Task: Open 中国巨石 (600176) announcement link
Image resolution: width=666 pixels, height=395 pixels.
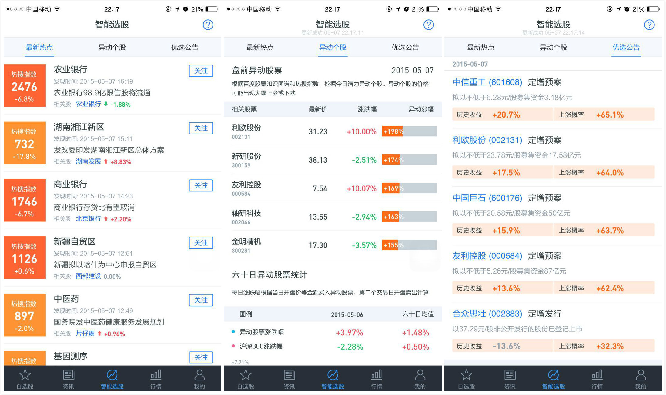Action: point(487,198)
